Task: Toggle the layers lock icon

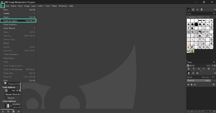Action: tap(192, 84)
